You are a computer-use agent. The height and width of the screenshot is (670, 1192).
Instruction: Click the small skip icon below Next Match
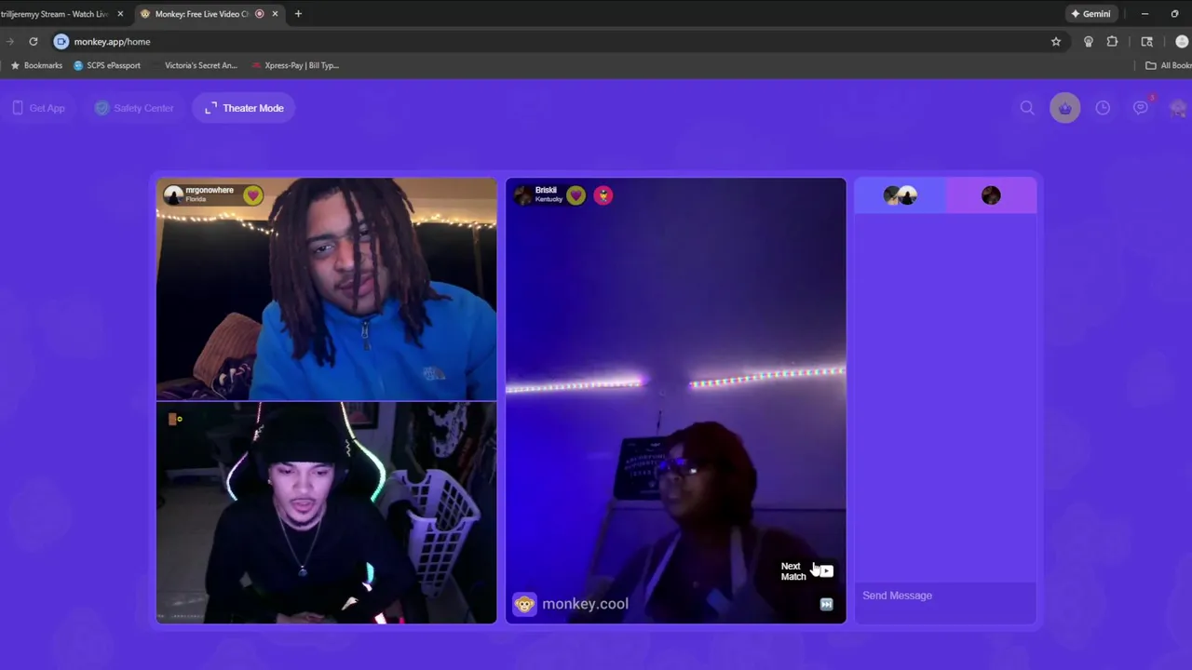pyautogui.click(x=826, y=605)
